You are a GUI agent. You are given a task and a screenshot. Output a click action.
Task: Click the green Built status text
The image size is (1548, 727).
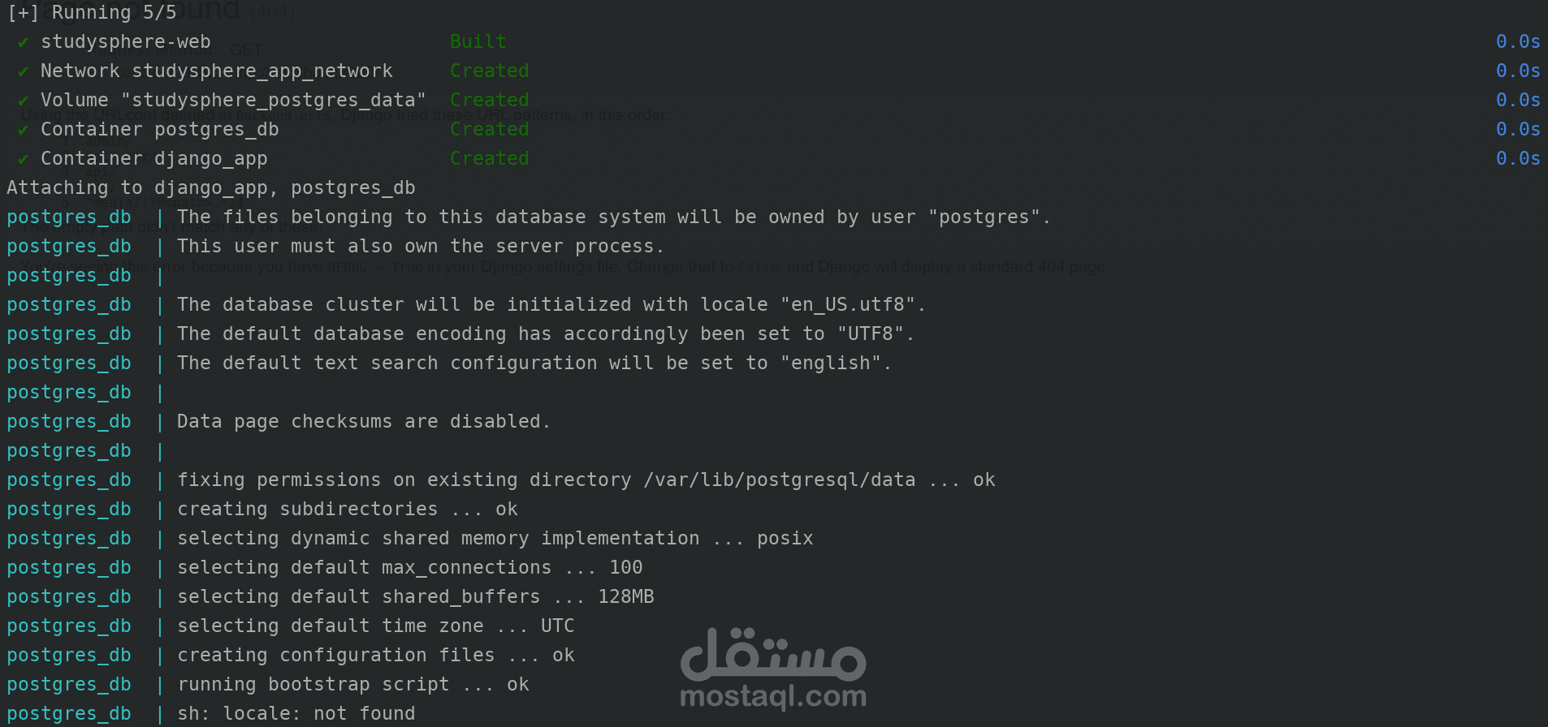(x=478, y=41)
